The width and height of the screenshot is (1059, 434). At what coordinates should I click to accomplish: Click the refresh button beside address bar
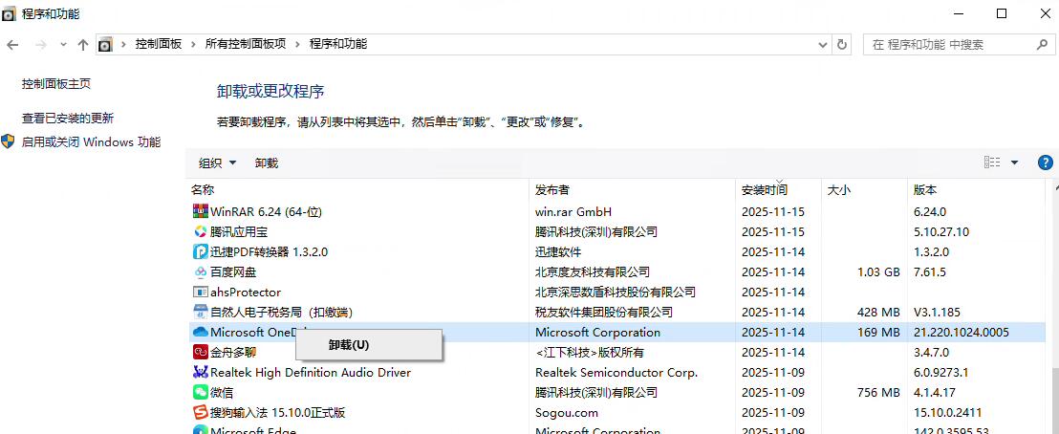coord(842,44)
